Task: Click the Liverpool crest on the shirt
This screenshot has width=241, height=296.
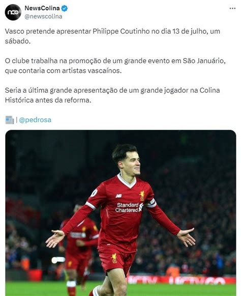Action: [x=142, y=196]
